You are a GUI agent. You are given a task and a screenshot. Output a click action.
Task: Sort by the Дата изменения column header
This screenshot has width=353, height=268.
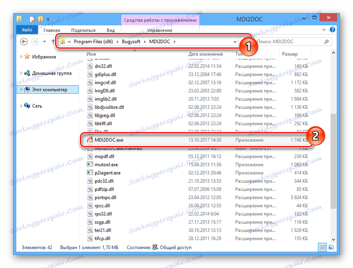(x=206, y=54)
